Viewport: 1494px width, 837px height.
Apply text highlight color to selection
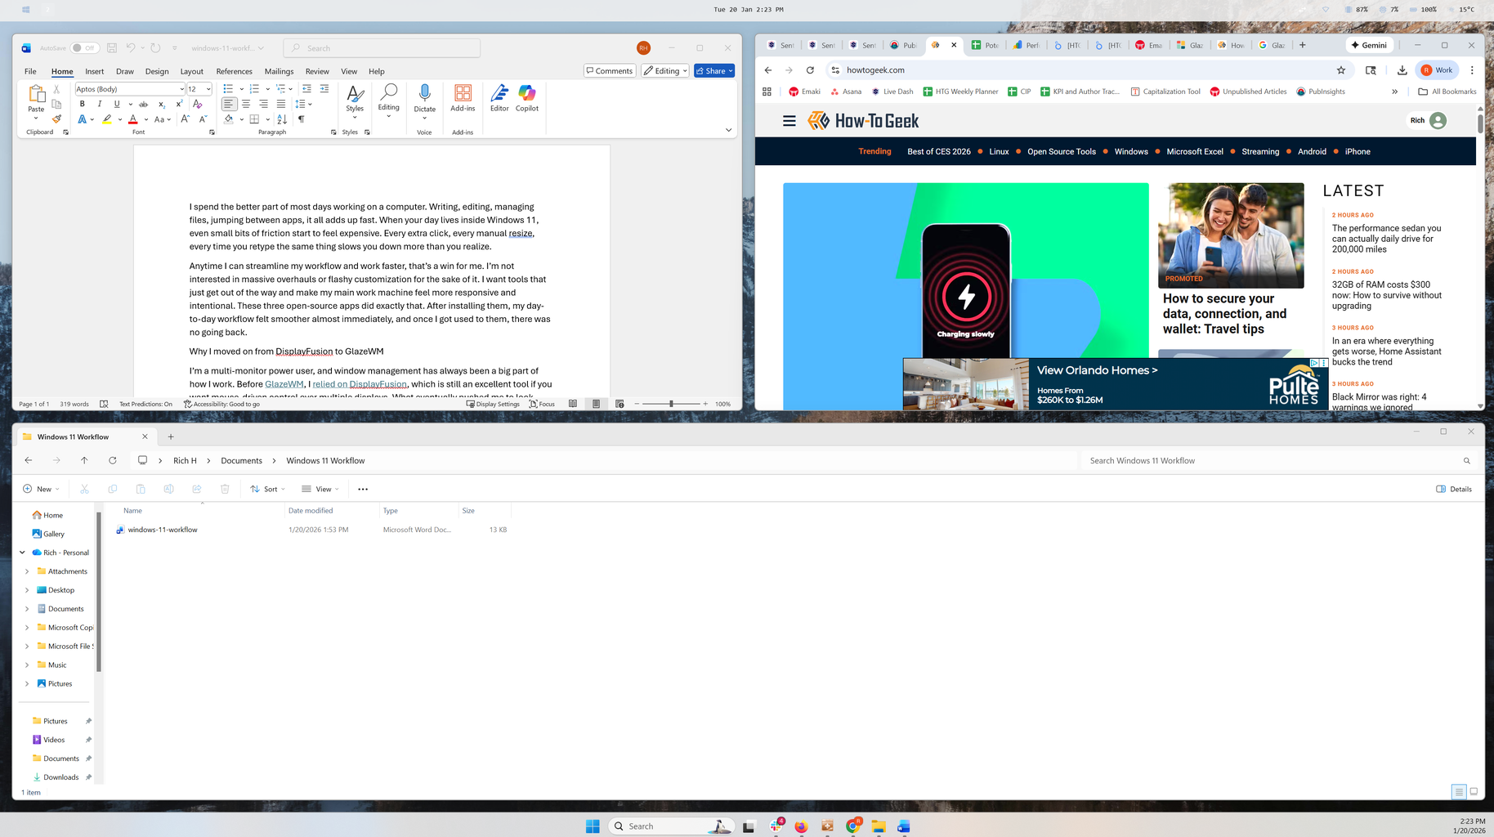pos(106,119)
